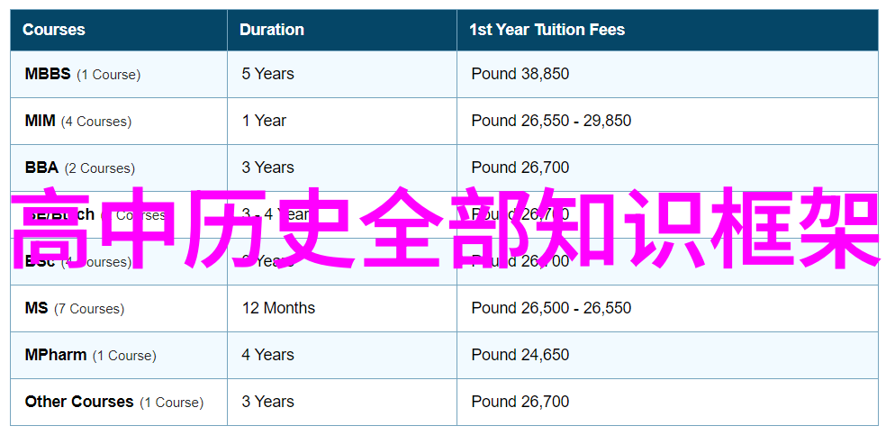Click the "1 Year" duration for MIM
Image resolution: width=886 pixels, height=435 pixels.
[264, 121]
